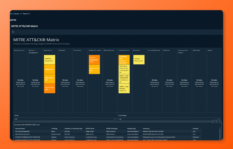This screenshot has width=233, height=149.
Task: Open the Tactic dropdown set to All
Action: click(65, 119)
